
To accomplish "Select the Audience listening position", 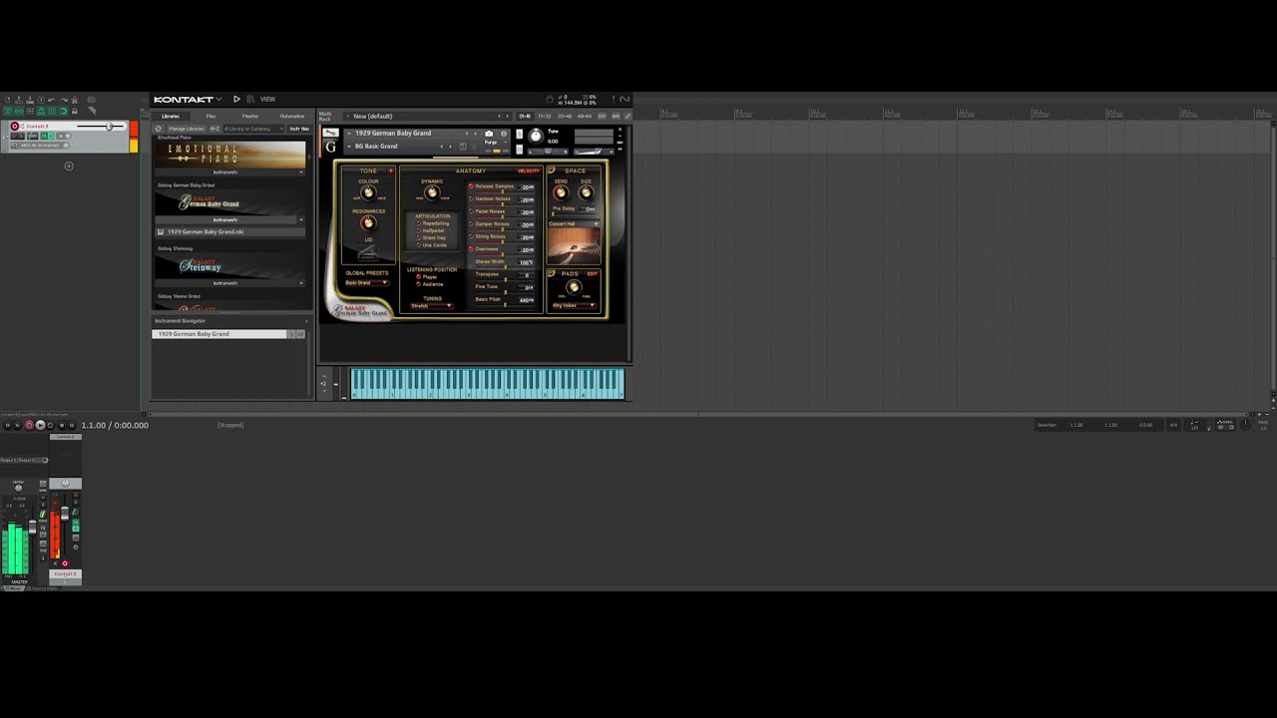I will click(418, 284).
